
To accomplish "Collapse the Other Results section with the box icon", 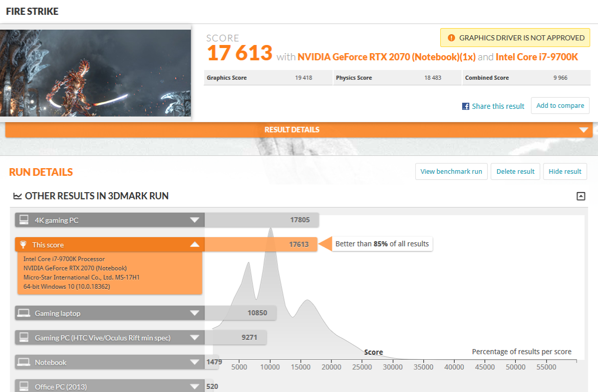I will pyautogui.click(x=581, y=196).
